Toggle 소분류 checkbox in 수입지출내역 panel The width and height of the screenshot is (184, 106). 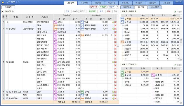pos(175,65)
